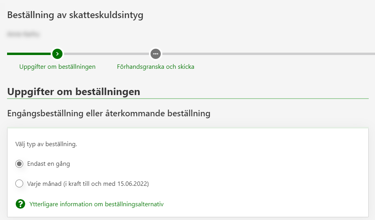Screen dimensions: 375x220
Task: Select the "Varje månad" radio circle
Action: click(19, 183)
